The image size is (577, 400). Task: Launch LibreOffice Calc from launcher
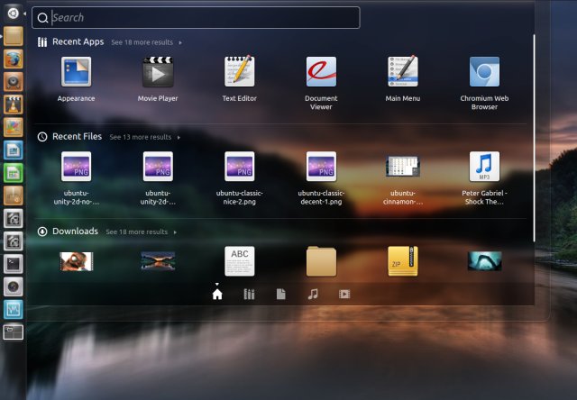[14, 173]
